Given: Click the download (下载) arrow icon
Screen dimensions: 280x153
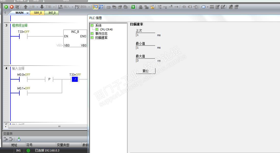Looking at the screenshot, I should click(42, 7).
